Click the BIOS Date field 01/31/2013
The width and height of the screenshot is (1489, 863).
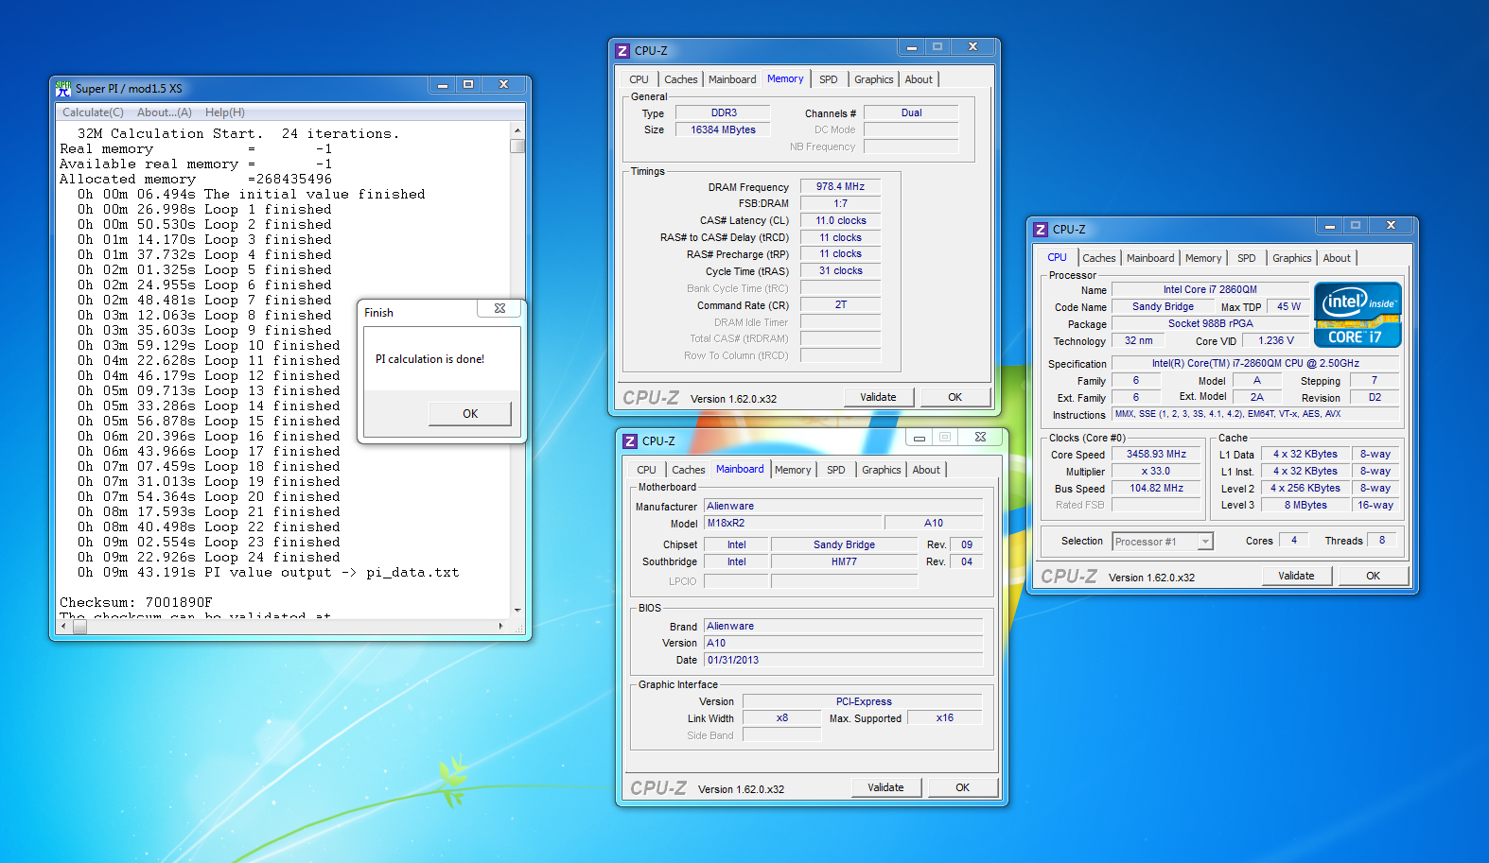(x=844, y=660)
